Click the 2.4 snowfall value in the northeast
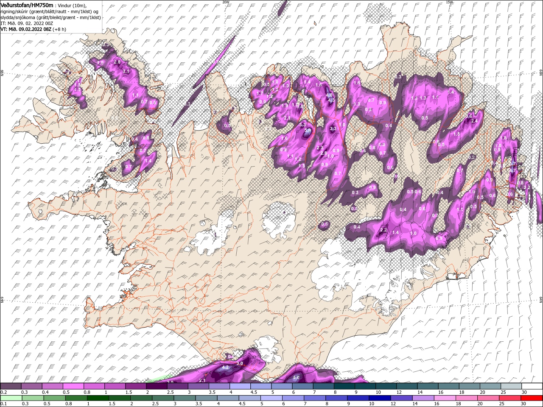This screenshot has width=543, height=407. pyautogui.click(x=475, y=121)
